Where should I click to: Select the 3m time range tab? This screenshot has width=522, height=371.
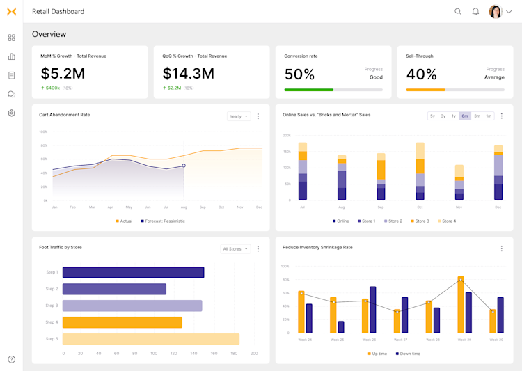tap(477, 116)
